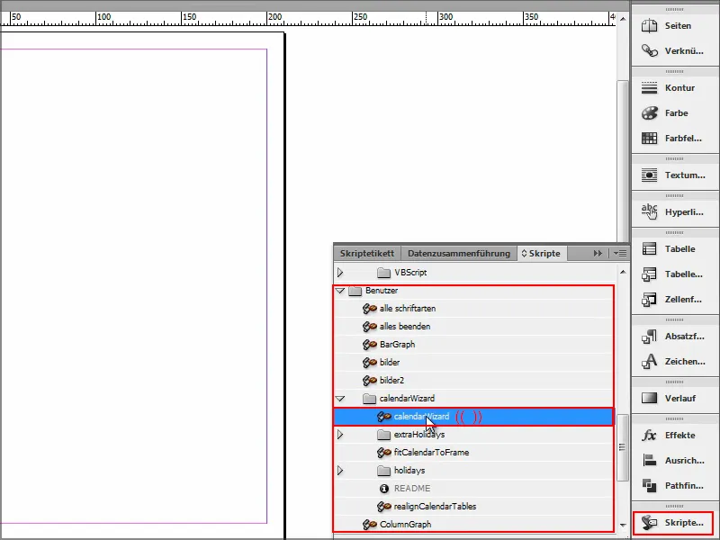720x540 pixels.
Task: Click the Kontur panel label
Action: coord(679,87)
